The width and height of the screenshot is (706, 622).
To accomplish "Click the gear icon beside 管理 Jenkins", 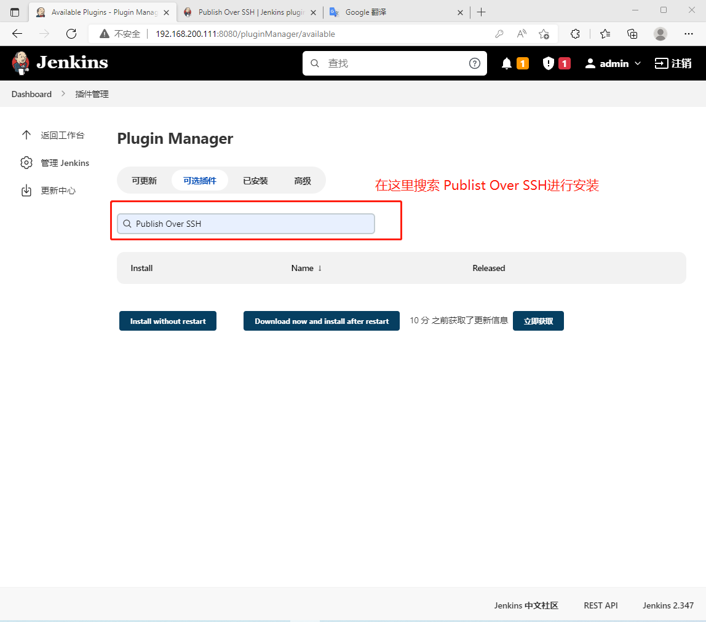I will tap(26, 162).
